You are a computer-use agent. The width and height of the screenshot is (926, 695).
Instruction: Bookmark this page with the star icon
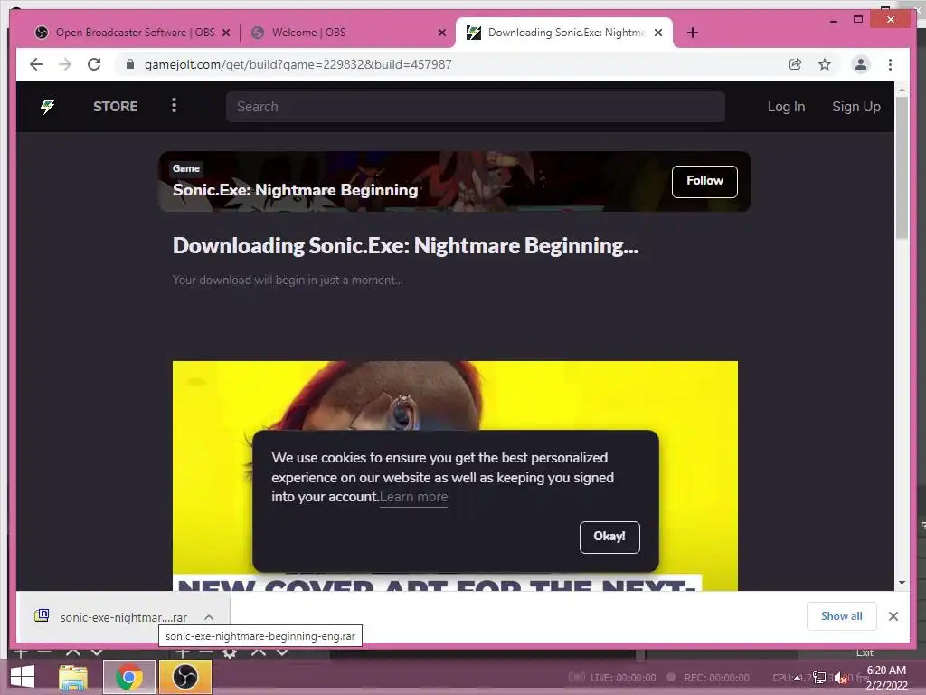point(825,64)
